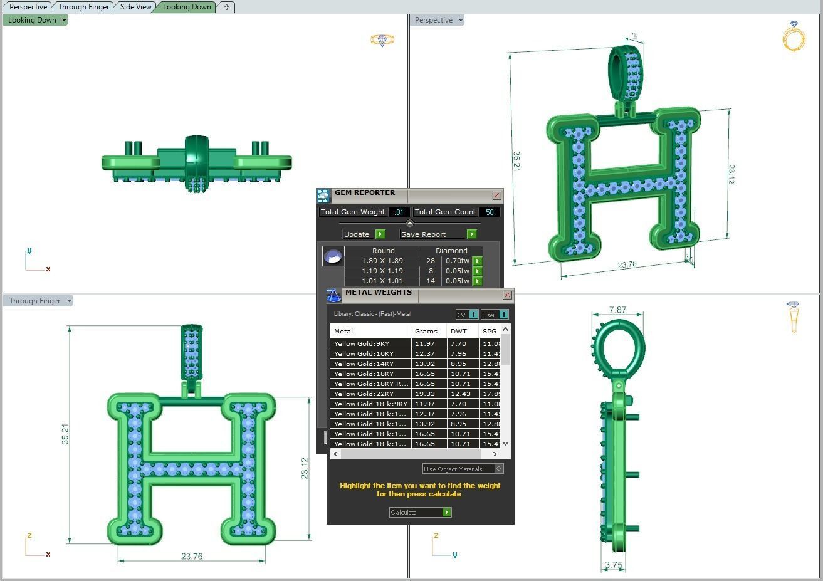
Task: Open Through Finger viewport dropdown arrow
Action: [x=69, y=301]
